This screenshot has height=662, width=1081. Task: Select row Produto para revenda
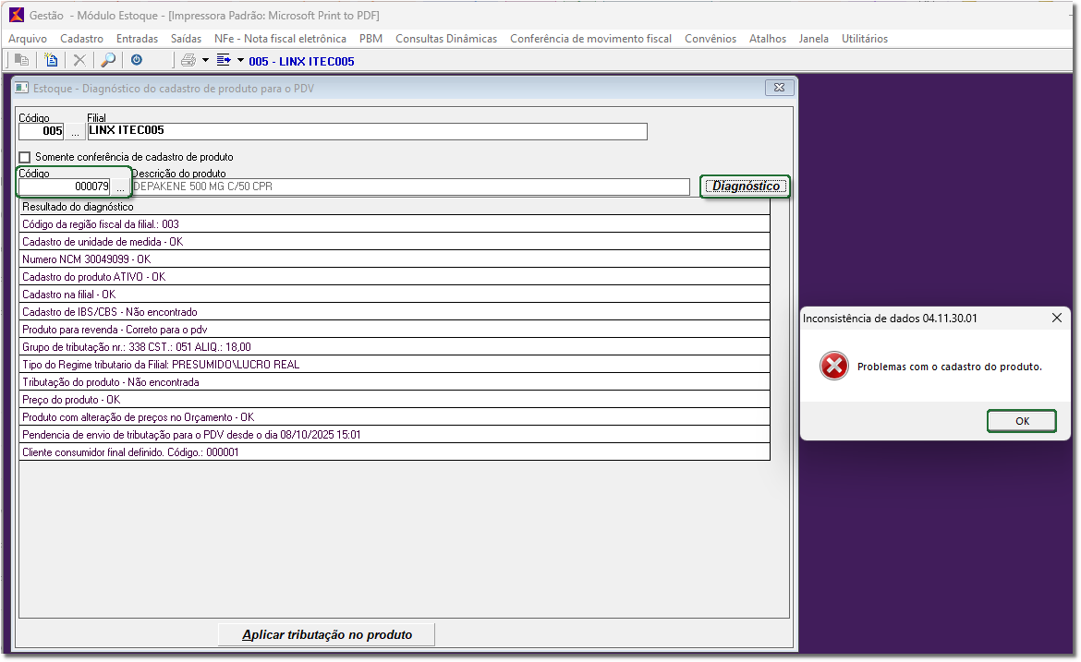(395, 330)
